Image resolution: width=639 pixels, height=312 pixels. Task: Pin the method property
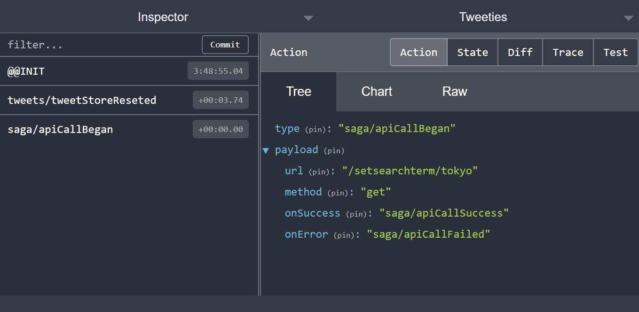click(x=337, y=192)
